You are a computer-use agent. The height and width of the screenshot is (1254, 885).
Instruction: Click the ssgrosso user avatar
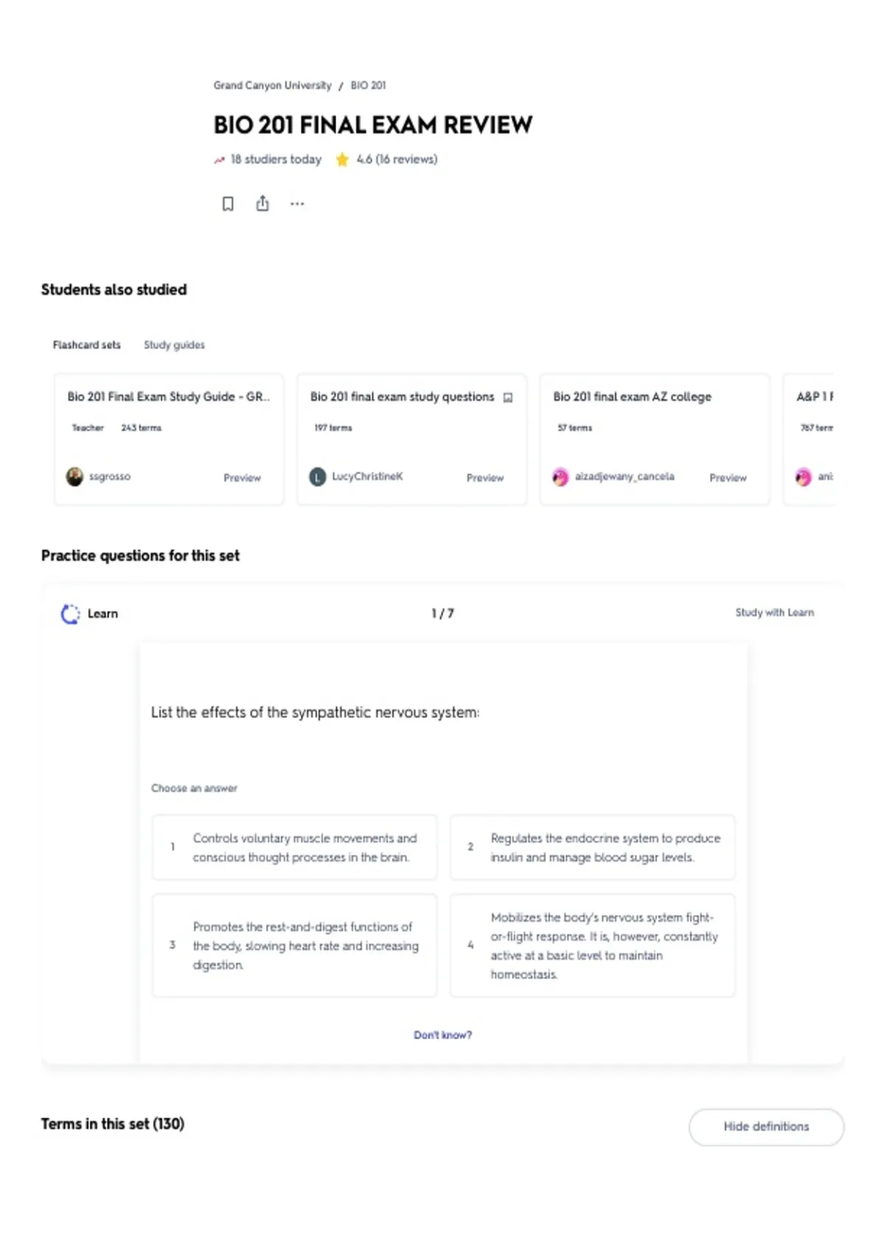(x=74, y=477)
